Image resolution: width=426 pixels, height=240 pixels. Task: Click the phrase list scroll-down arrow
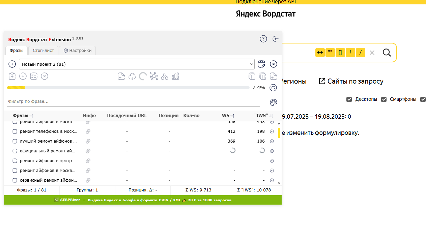pos(279,183)
